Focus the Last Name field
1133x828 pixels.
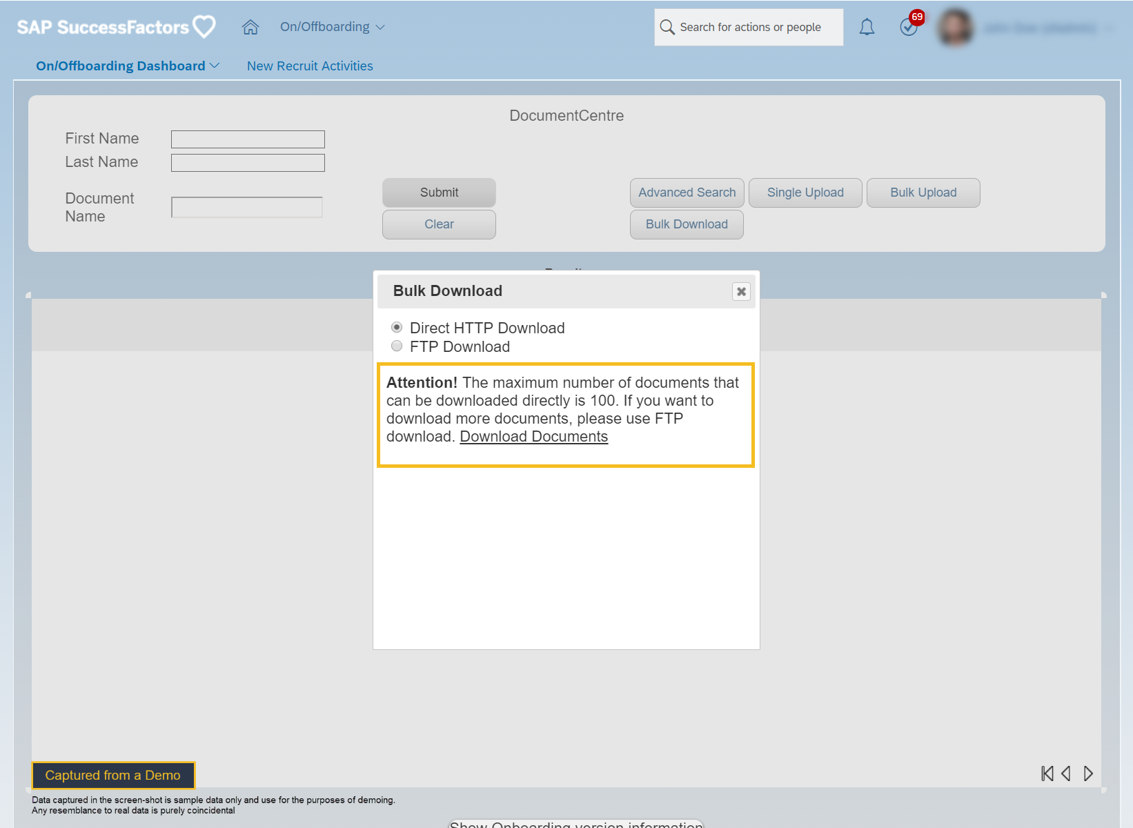click(248, 163)
